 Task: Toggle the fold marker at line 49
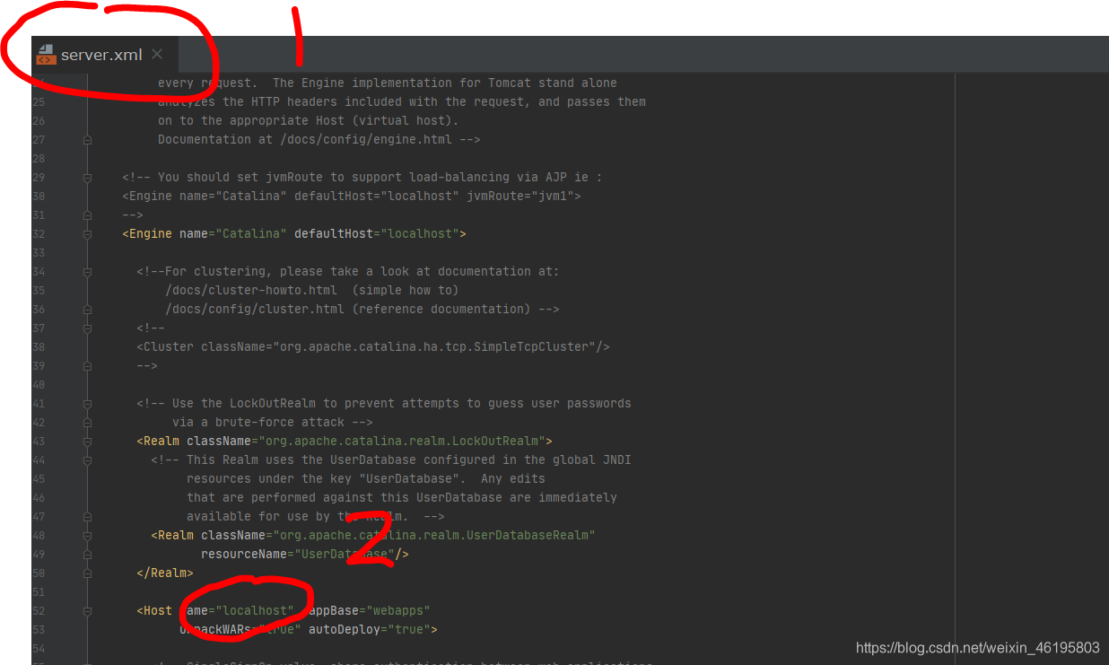click(x=87, y=554)
